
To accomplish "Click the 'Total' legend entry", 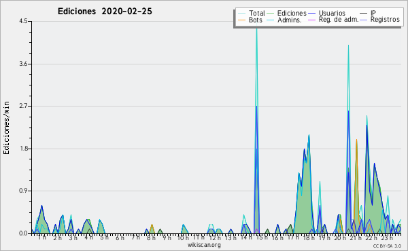I will [x=256, y=13].
